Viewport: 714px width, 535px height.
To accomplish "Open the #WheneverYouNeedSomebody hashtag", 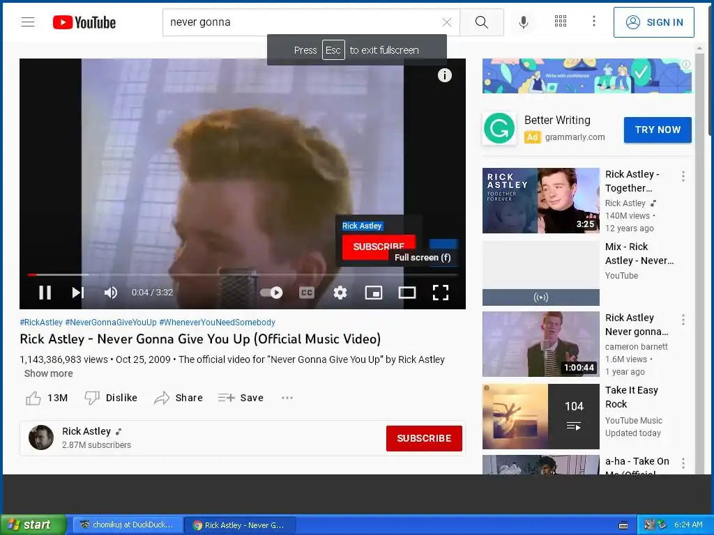I will tap(218, 322).
